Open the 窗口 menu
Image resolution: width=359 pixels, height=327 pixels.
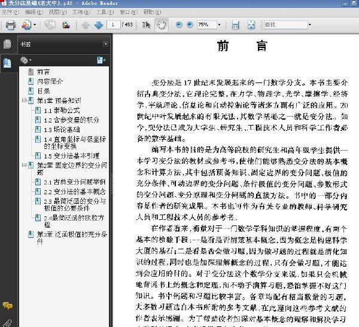click(x=129, y=12)
